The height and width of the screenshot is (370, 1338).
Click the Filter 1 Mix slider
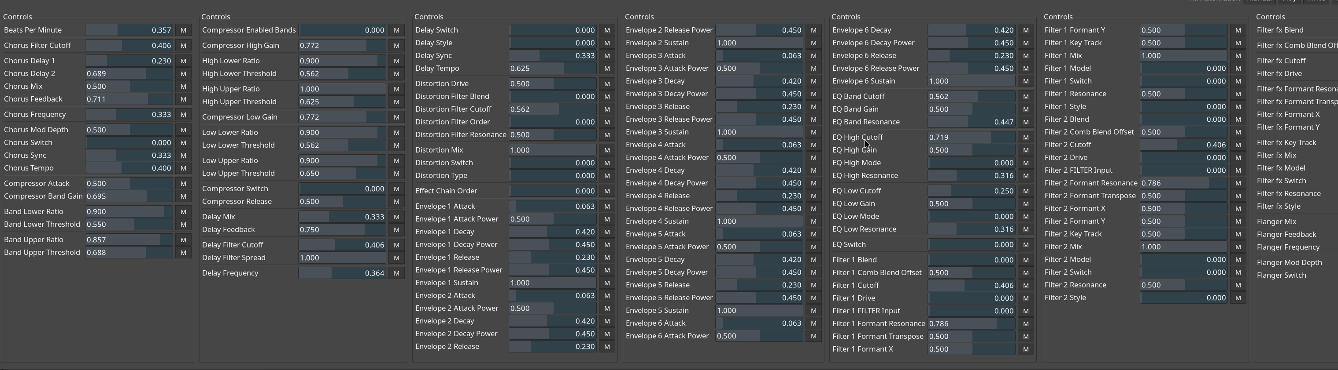(x=1183, y=55)
